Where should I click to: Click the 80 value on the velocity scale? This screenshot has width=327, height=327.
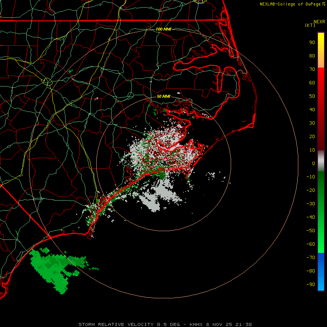click(x=312, y=56)
